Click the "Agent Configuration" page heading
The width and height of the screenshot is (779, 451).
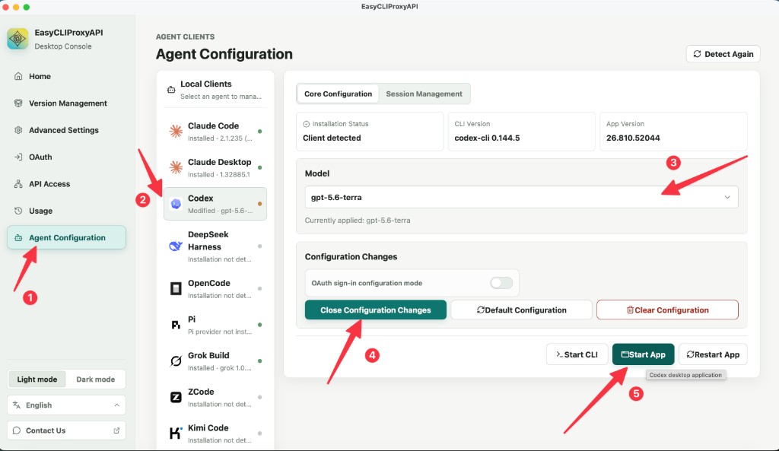[224, 54]
